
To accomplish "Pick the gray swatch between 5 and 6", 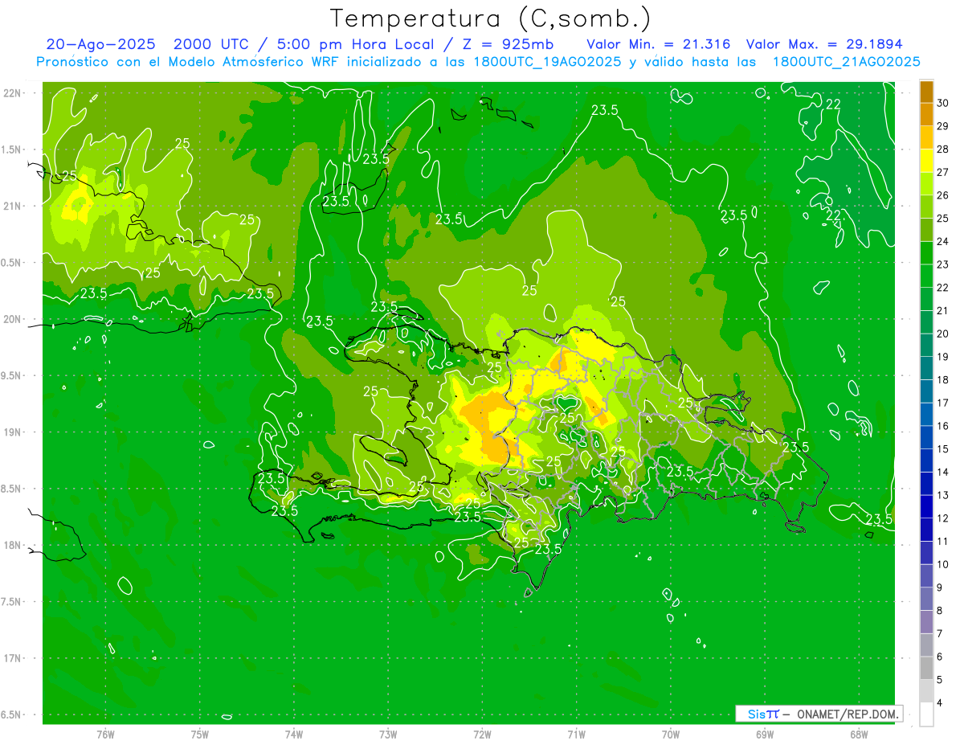I will [x=926, y=669].
